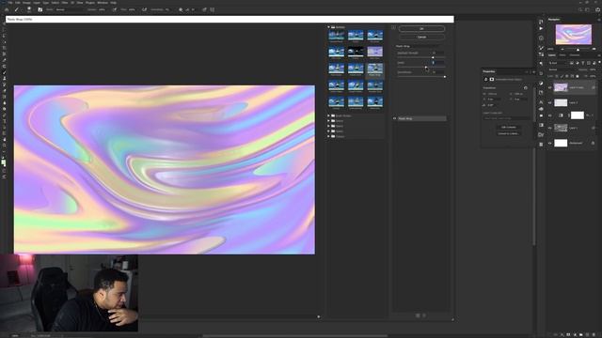This screenshot has width=602, height=338.
Task: Toggle the Brush Settings panel icon
Action: click(40, 9)
